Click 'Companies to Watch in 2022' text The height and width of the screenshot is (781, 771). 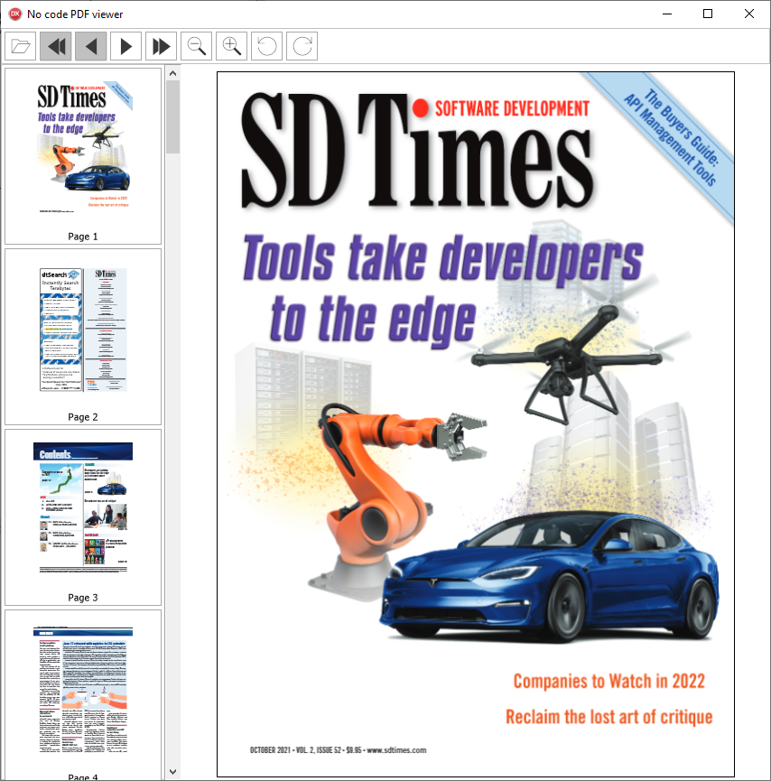tap(609, 681)
